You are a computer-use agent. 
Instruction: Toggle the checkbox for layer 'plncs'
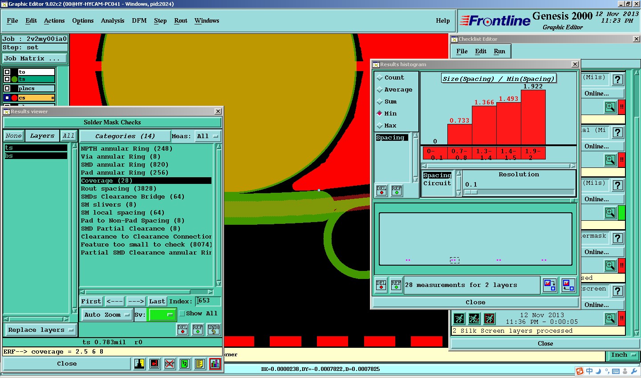tap(7, 88)
